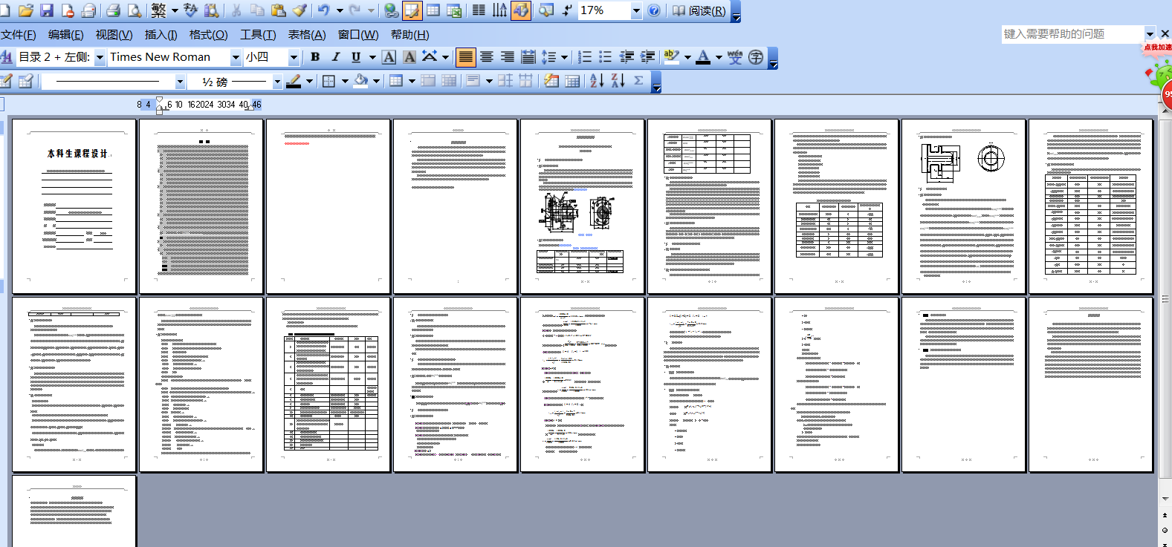This screenshot has height=547, width=1172.
Task: Center-align the paragraph
Action: pyautogui.click(x=487, y=57)
